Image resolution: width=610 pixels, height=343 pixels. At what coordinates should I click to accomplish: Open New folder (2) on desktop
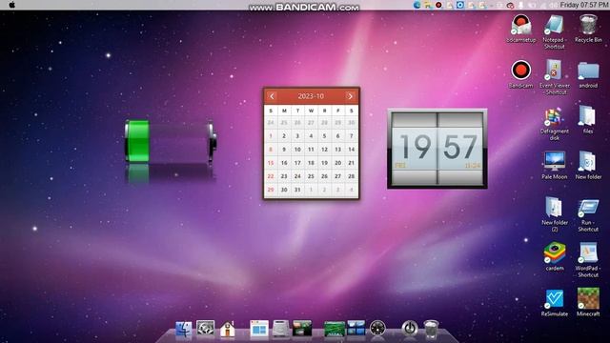555,214
